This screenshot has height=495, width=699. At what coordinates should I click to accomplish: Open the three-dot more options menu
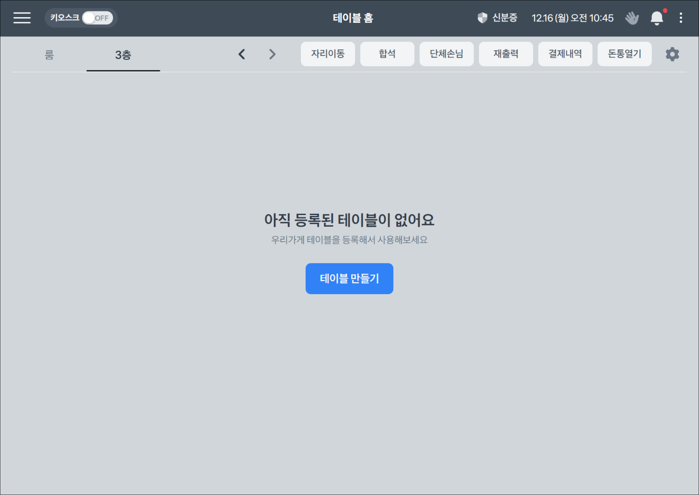click(681, 18)
